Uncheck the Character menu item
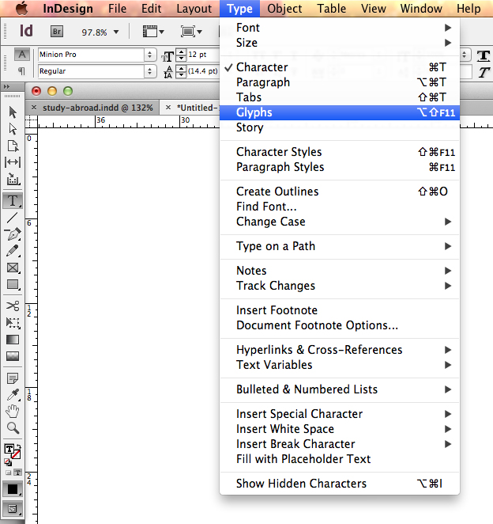 click(x=340, y=66)
